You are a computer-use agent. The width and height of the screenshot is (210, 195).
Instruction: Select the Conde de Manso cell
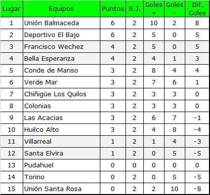[x=61, y=71]
